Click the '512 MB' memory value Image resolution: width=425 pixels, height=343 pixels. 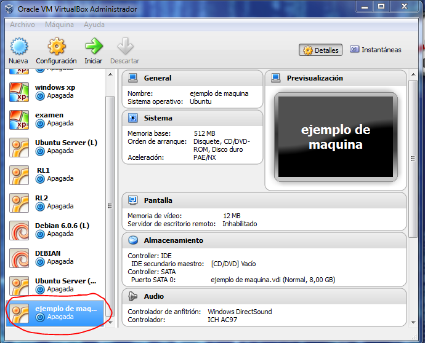click(x=204, y=133)
